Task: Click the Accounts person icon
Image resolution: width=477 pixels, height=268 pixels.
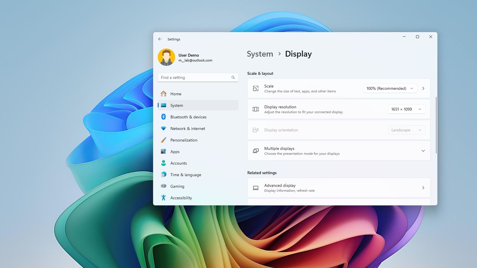Action: click(x=164, y=163)
